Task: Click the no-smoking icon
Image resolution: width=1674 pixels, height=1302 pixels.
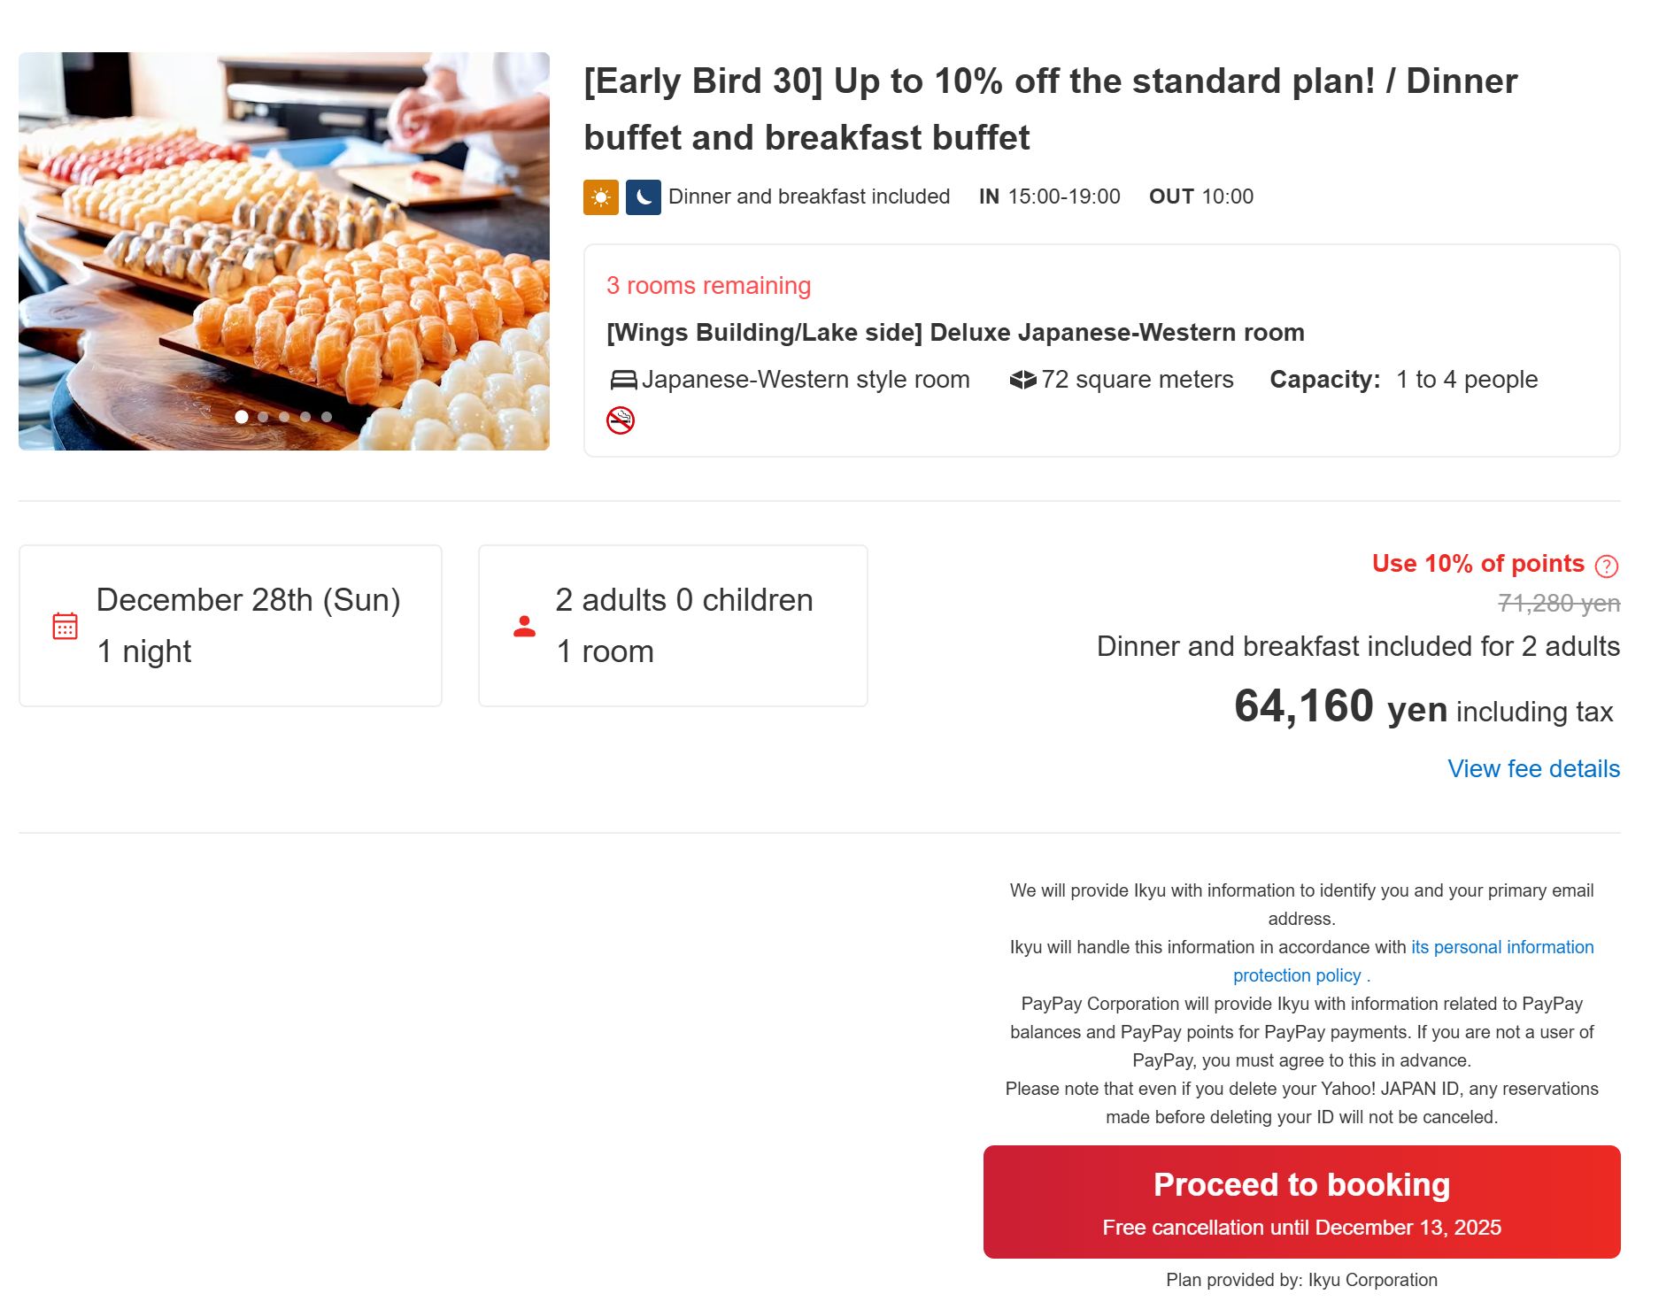Action: point(621,420)
